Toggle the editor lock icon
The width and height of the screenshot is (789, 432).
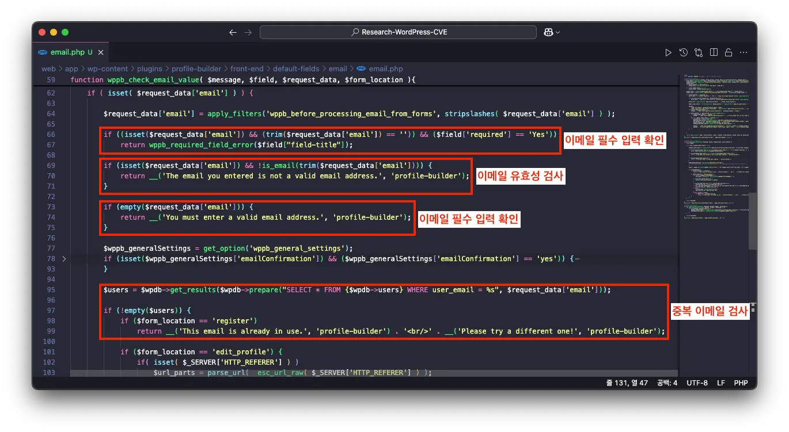pyautogui.click(x=729, y=52)
